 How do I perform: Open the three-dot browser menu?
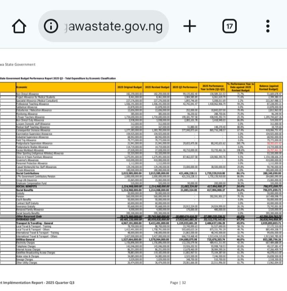[268, 26]
